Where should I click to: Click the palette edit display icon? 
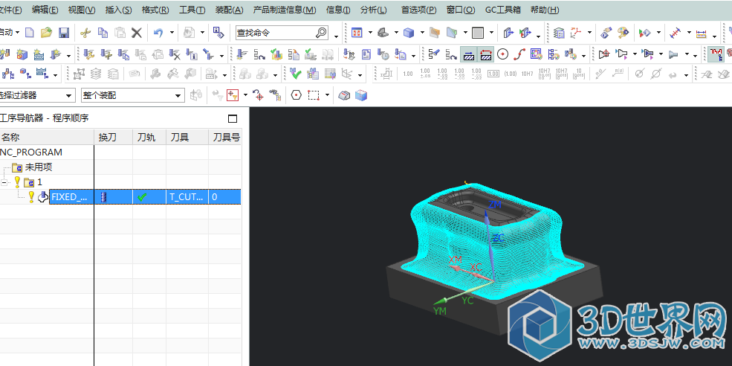tap(624, 33)
